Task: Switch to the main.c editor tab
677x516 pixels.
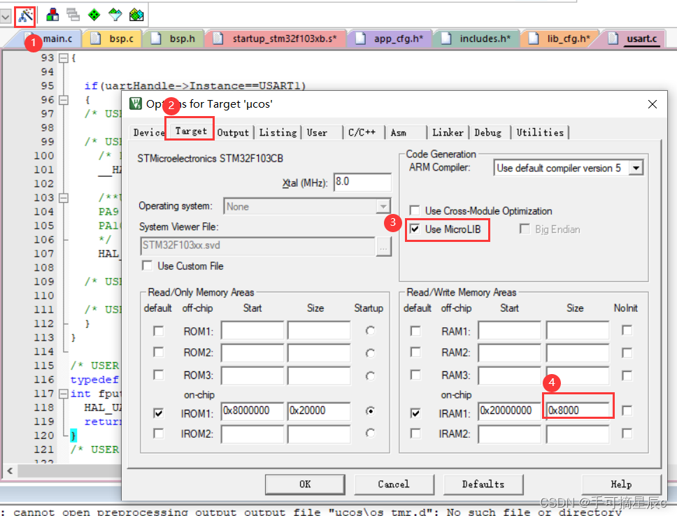Action: 51,38
